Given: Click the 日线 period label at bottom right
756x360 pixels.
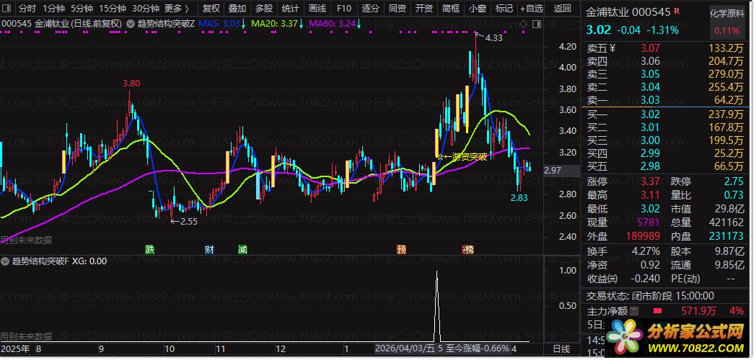Looking at the screenshot, I should (x=562, y=348).
